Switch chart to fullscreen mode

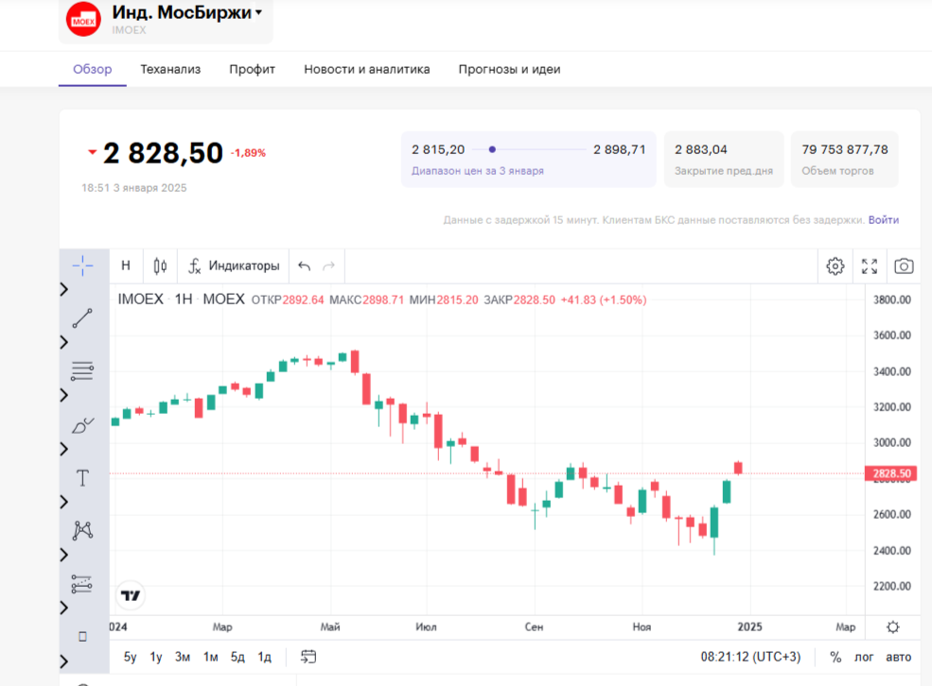coord(870,266)
